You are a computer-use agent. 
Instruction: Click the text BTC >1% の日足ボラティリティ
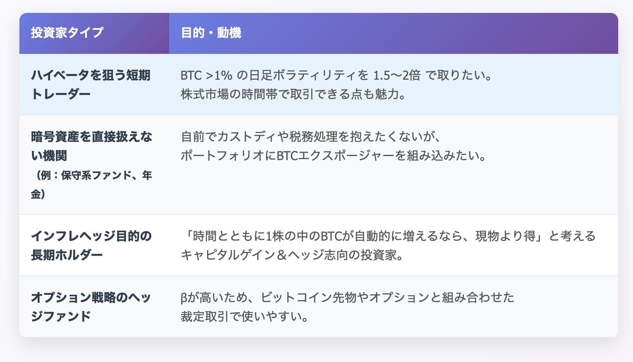tap(275, 75)
